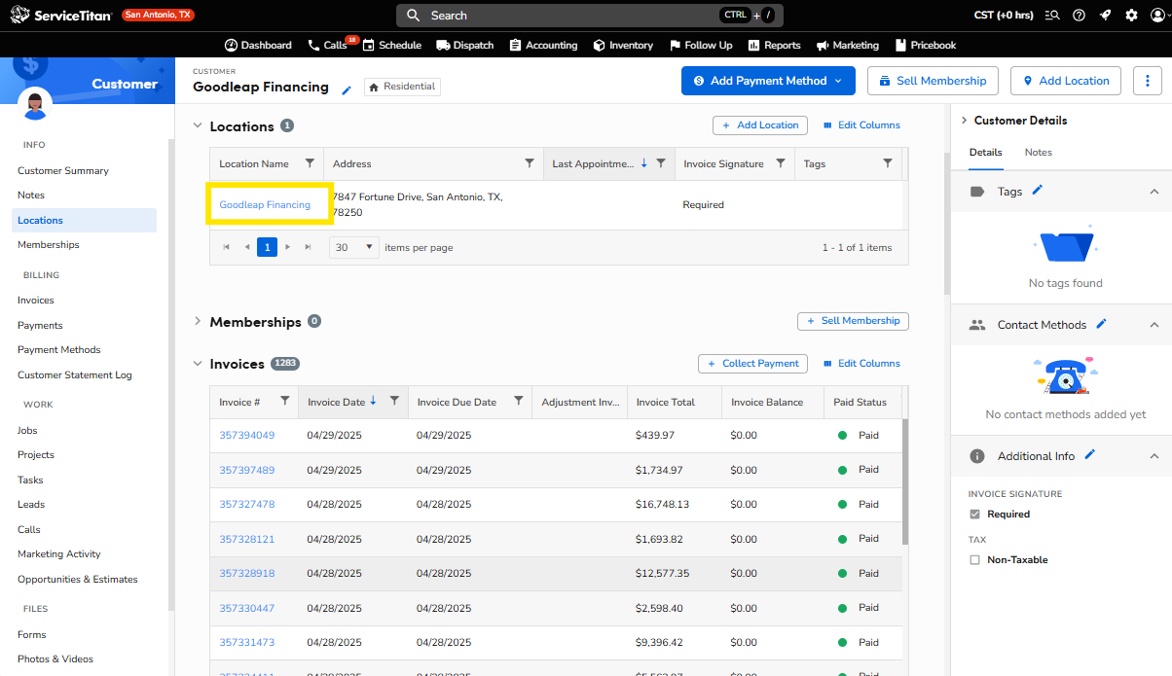Edit Contact Methods with pencil icon
Screen dimensions: 1172x676
point(1101,323)
